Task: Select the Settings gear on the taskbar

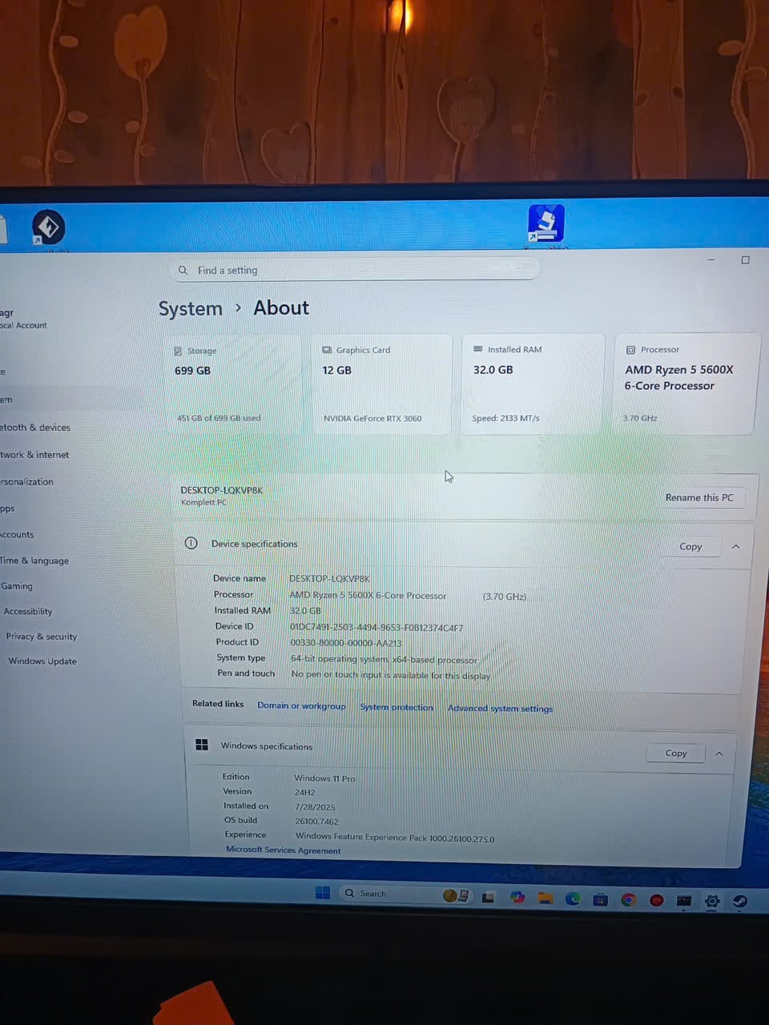Action: pyautogui.click(x=712, y=902)
